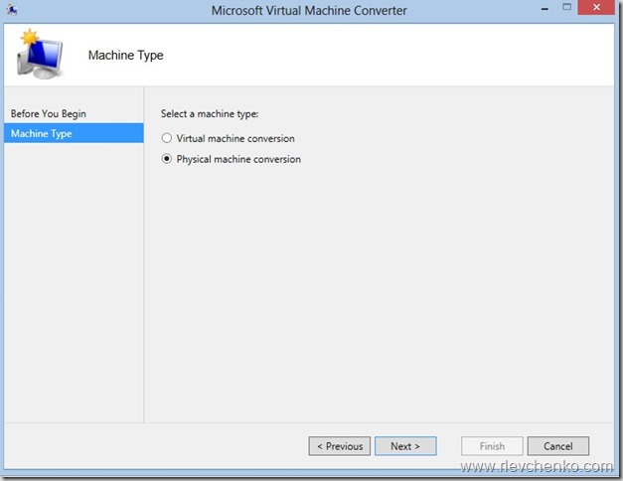
Task: Minimize the Virtual Machine Converter window
Action: point(545,8)
